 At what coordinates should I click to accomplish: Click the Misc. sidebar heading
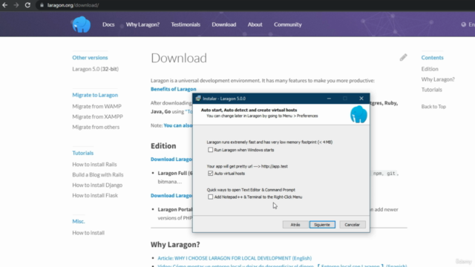click(x=79, y=221)
